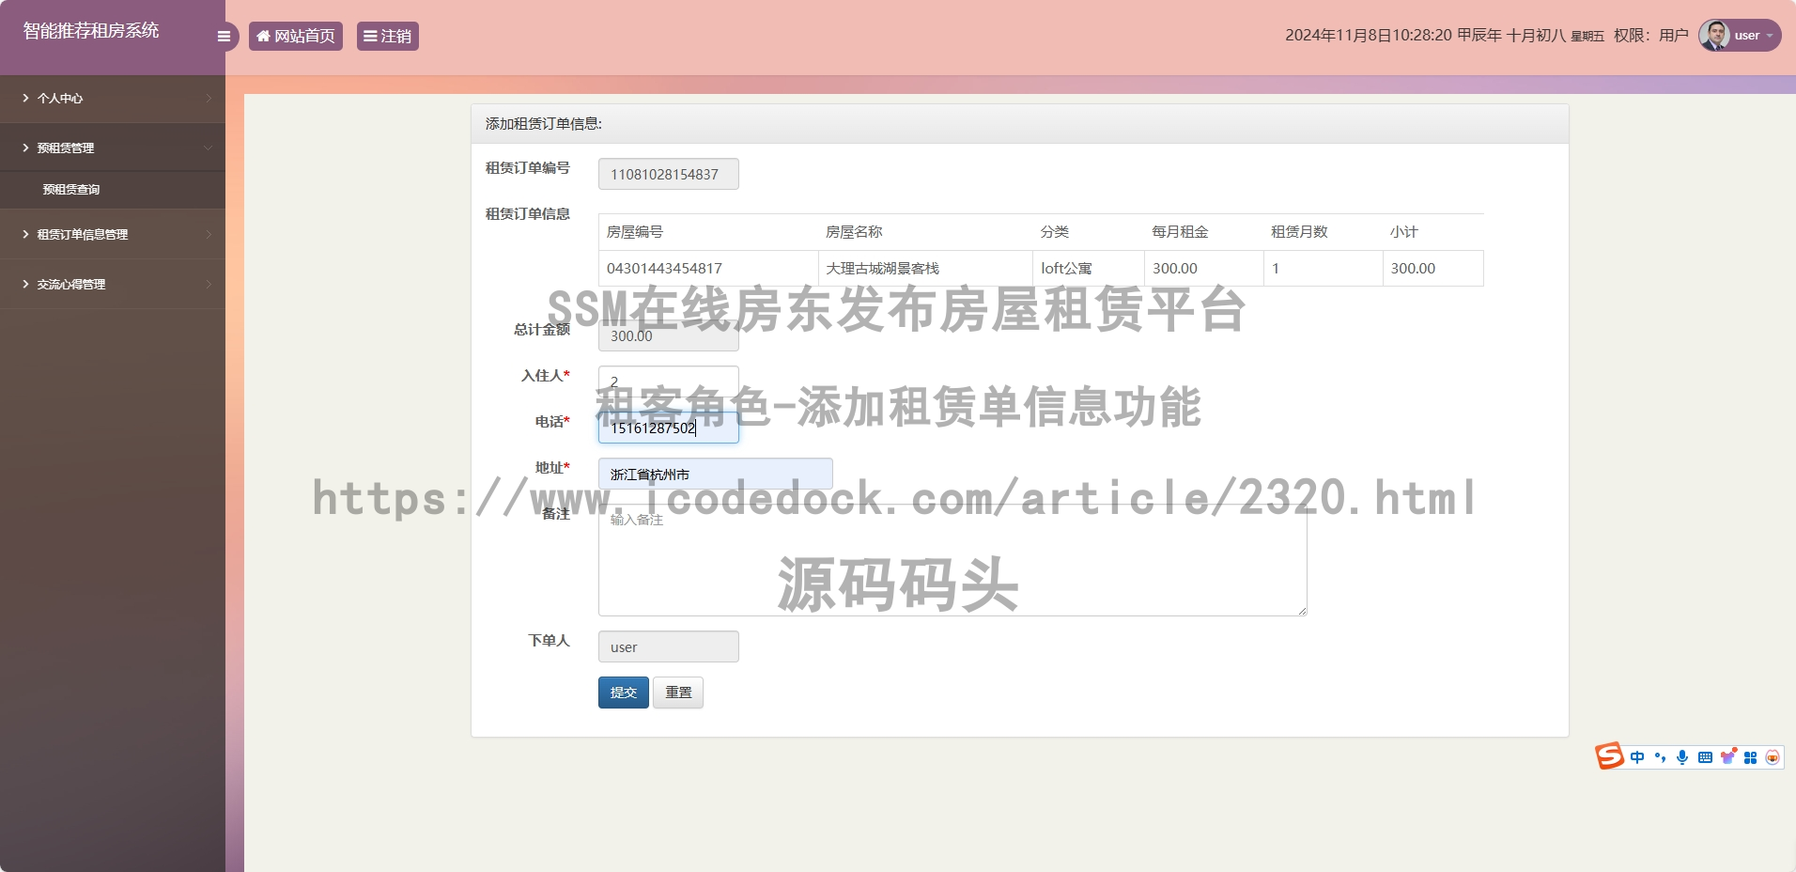The image size is (1796, 872).
Task: Open user account dropdown arrow
Action: click(1770, 37)
